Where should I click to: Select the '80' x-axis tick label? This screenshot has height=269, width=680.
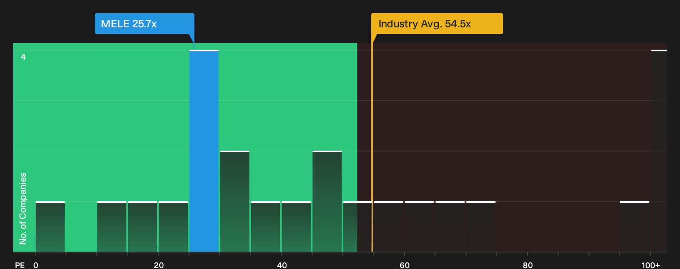528,265
